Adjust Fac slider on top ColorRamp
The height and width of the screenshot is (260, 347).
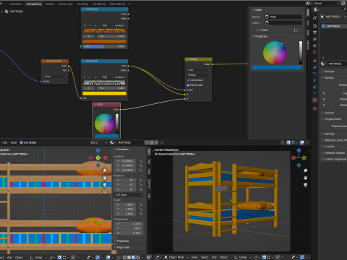point(104,46)
